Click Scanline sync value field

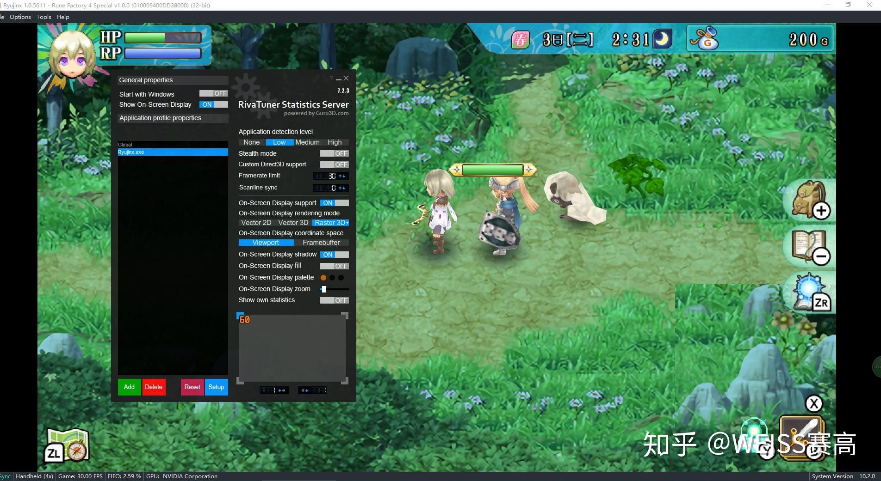(324, 188)
